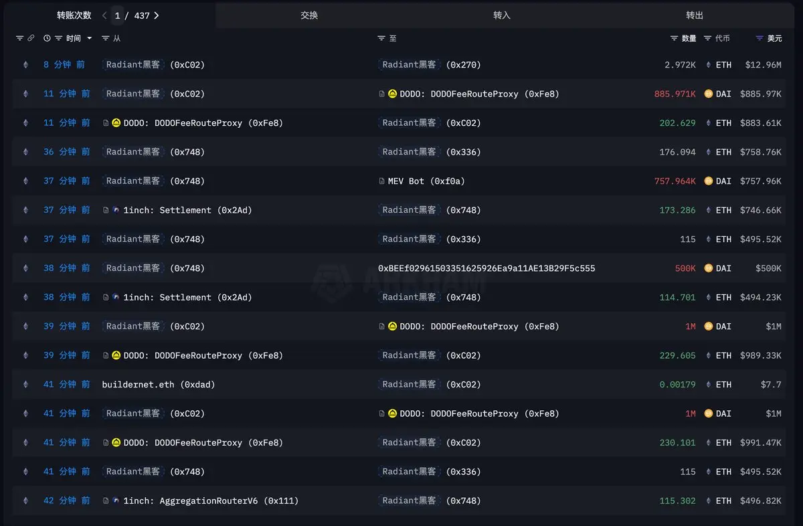Click the 代币 column header label

pos(723,39)
